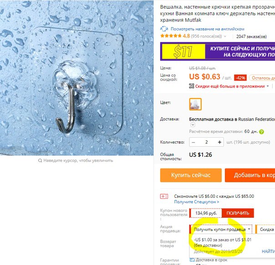Screen dimensions: 275x265
Task: Decrease quantity with the minus button
Action: pos(194,142)
